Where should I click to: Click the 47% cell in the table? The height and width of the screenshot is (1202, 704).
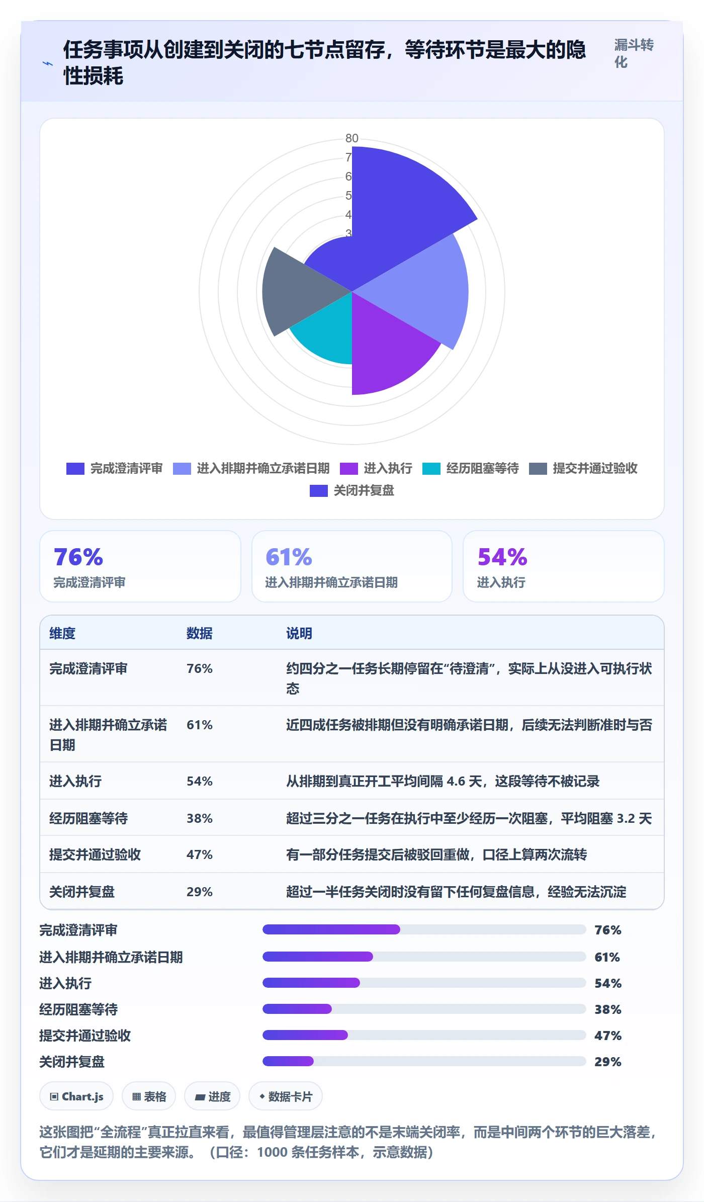[200, 854]
